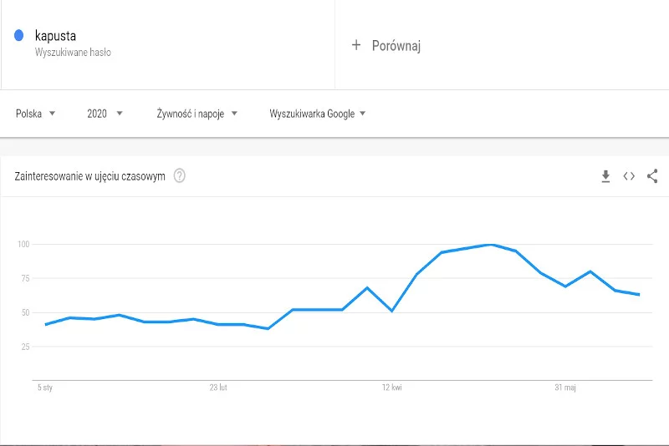Screen dimensions: 669x446
Task: Click the Zainteresowanie w ujęciu czasowym heading
Action: point(89,176)
